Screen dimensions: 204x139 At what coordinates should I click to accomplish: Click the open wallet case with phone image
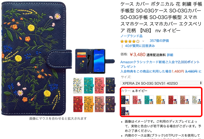point(95,61)
